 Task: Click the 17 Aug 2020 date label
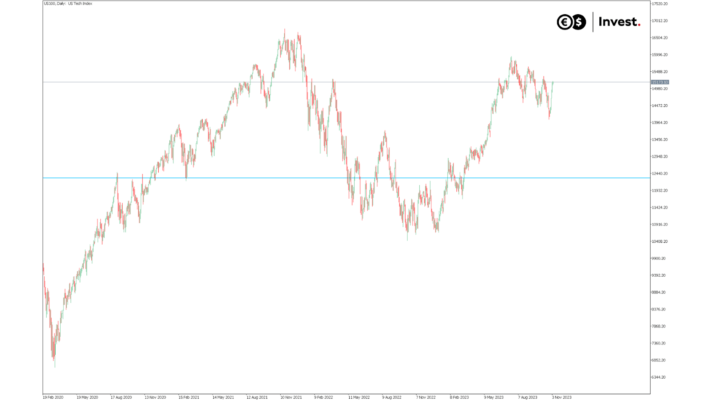click(121, 397)
